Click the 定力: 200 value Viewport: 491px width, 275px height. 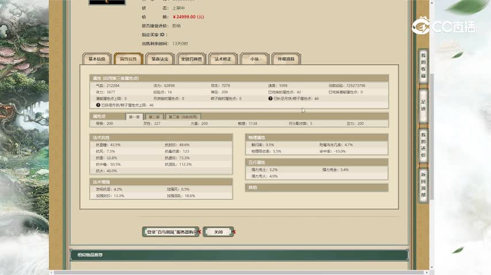tap(355, 124)
